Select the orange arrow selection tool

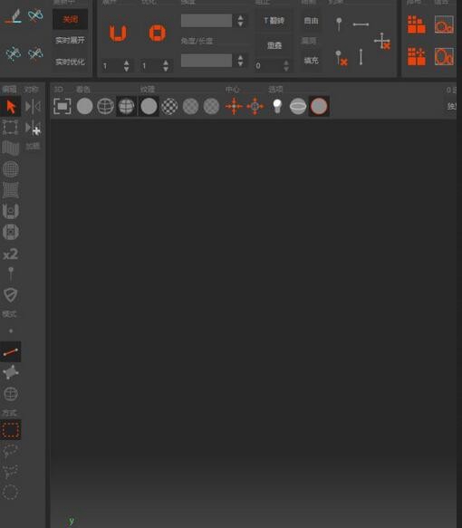(x=11, y=107)
